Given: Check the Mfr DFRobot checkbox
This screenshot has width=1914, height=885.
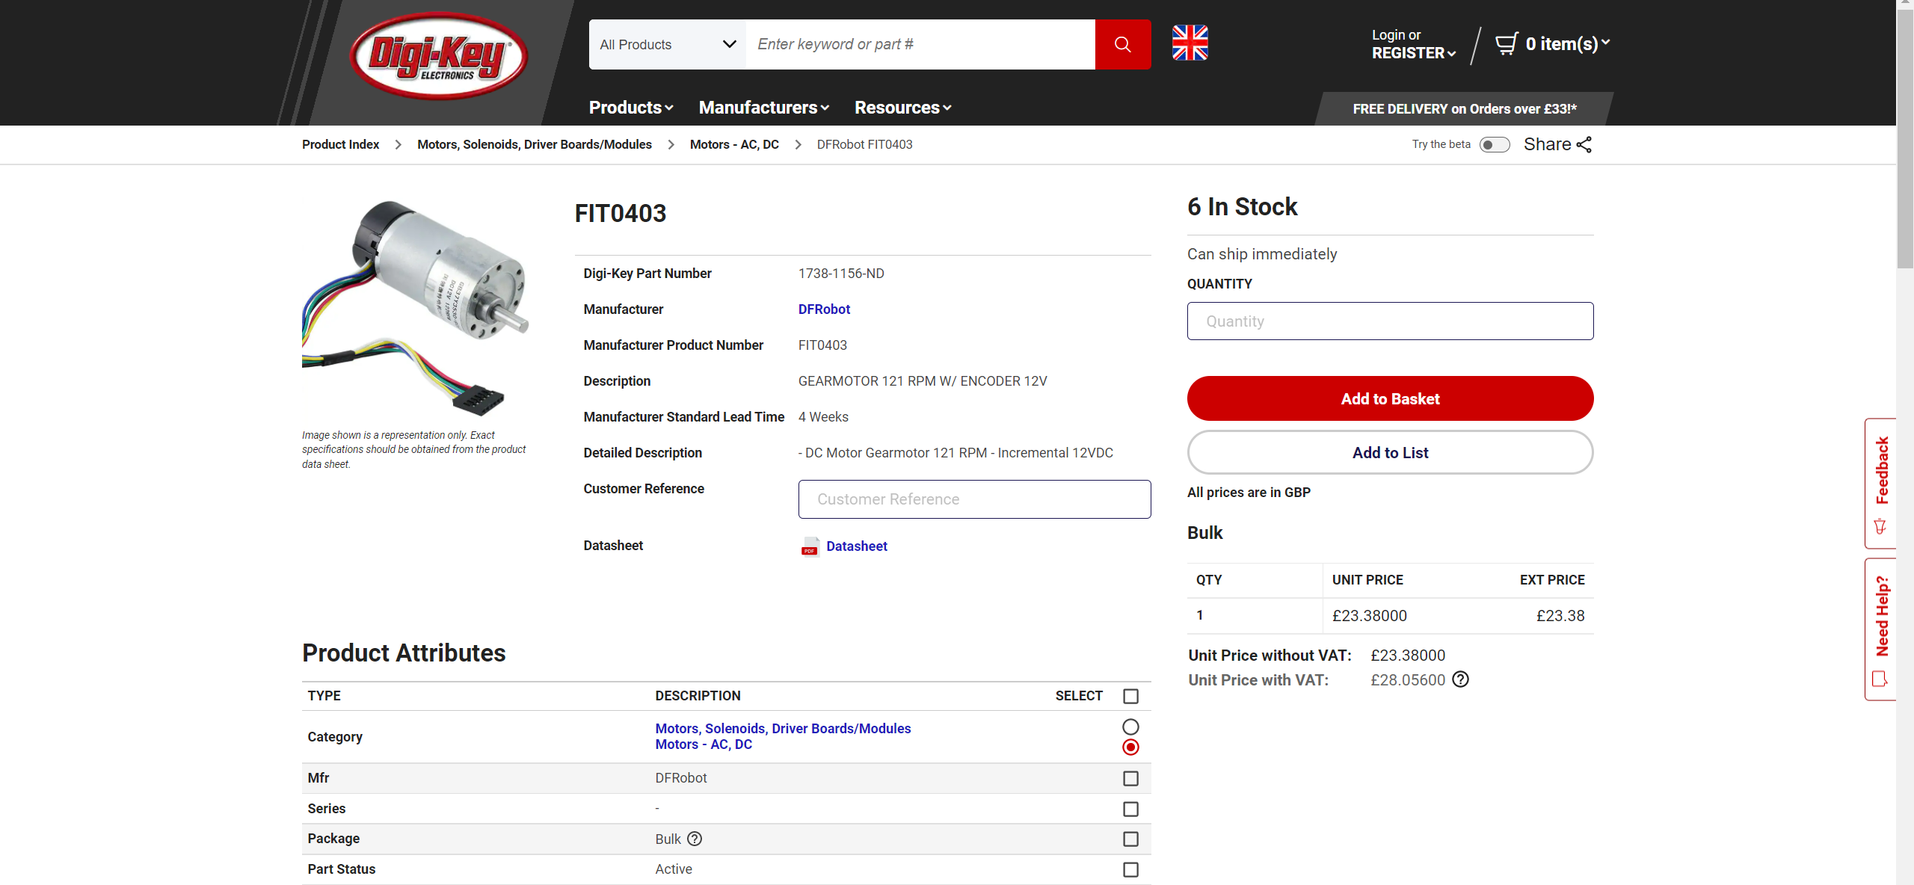Looking at the screenshot, I should point(1130,778).
